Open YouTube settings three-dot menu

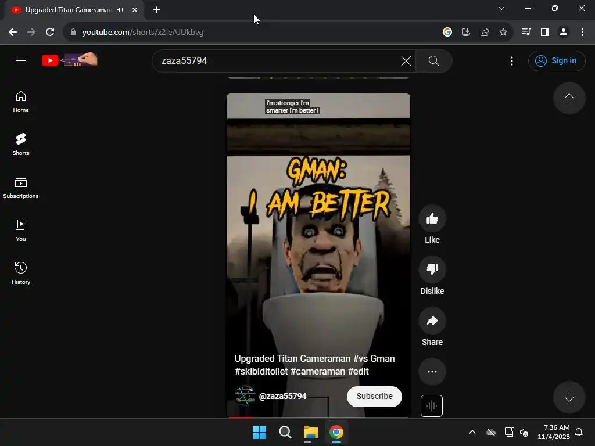click(512, 60)
